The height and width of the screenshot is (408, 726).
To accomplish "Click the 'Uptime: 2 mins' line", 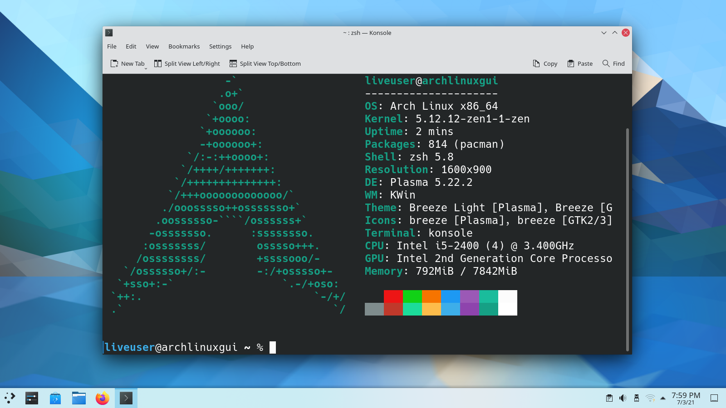I will tap(409, 131).
